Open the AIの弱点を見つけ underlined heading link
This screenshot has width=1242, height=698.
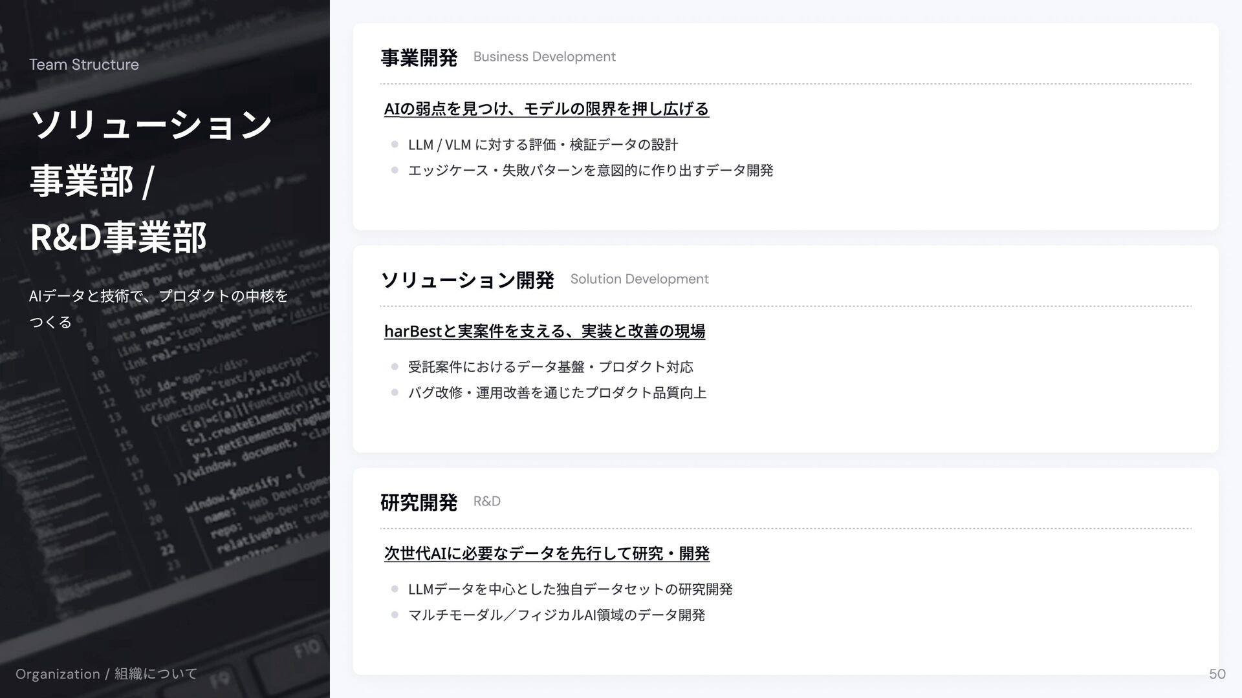(546, 109)
